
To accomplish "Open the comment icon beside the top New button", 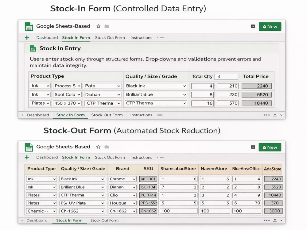I will click(253, 26).
